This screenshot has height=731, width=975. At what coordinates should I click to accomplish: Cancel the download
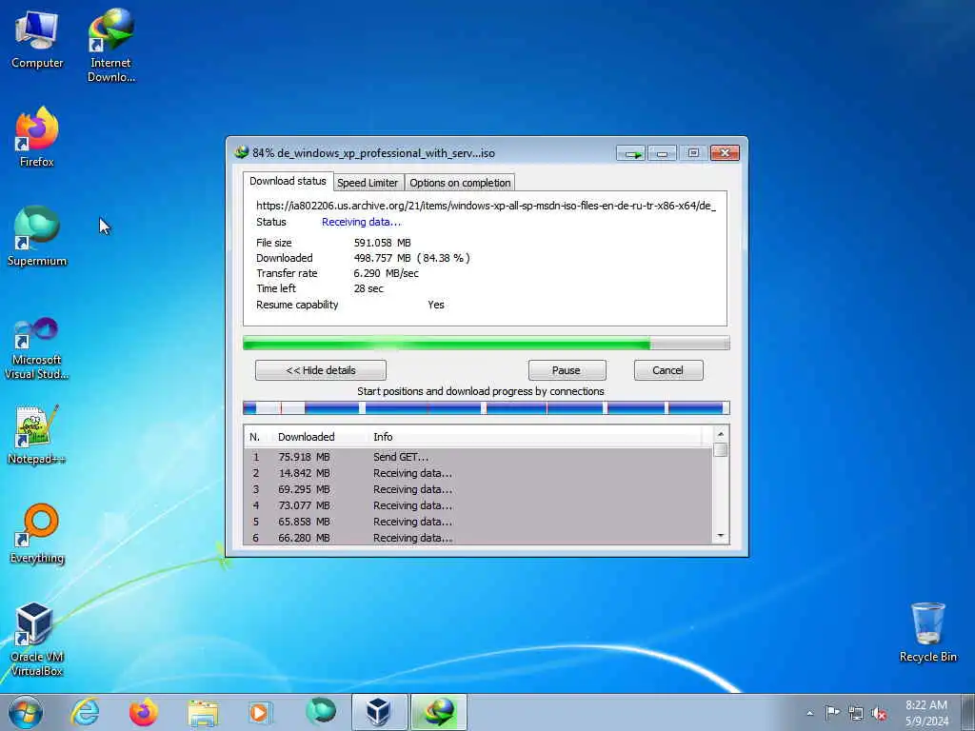668,370
